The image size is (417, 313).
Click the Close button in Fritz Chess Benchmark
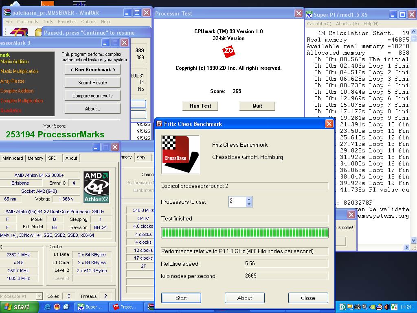[308, 298]
